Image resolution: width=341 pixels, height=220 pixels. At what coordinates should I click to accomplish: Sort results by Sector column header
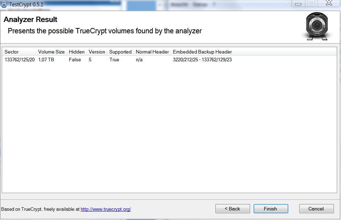(19, 52)
